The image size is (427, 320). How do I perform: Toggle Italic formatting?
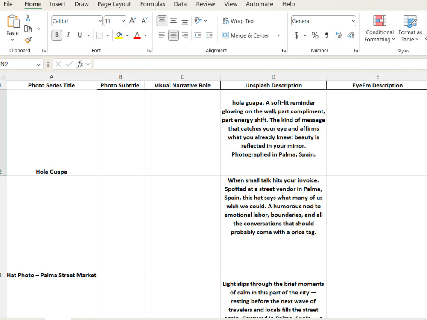[x=68, y=35]
